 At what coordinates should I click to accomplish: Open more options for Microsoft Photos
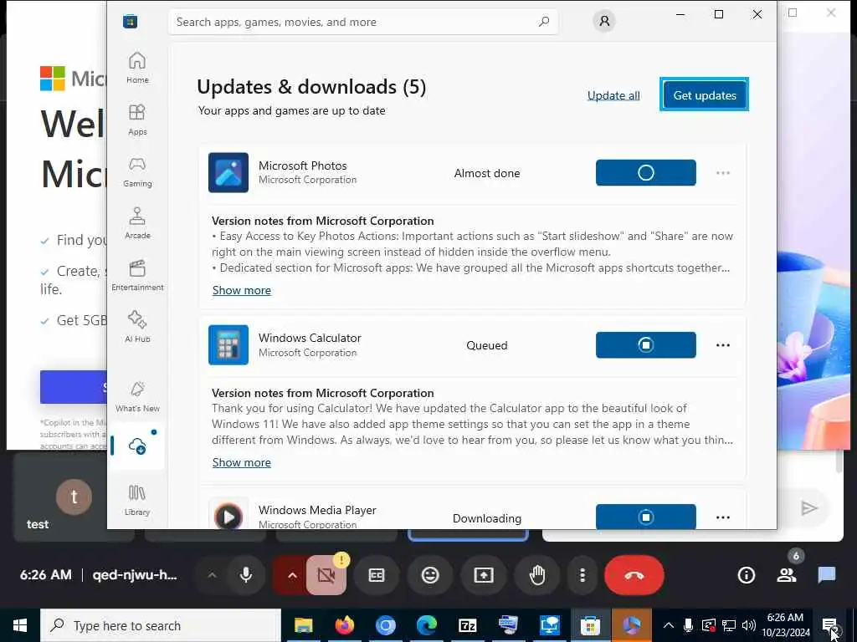click(722, 173)
